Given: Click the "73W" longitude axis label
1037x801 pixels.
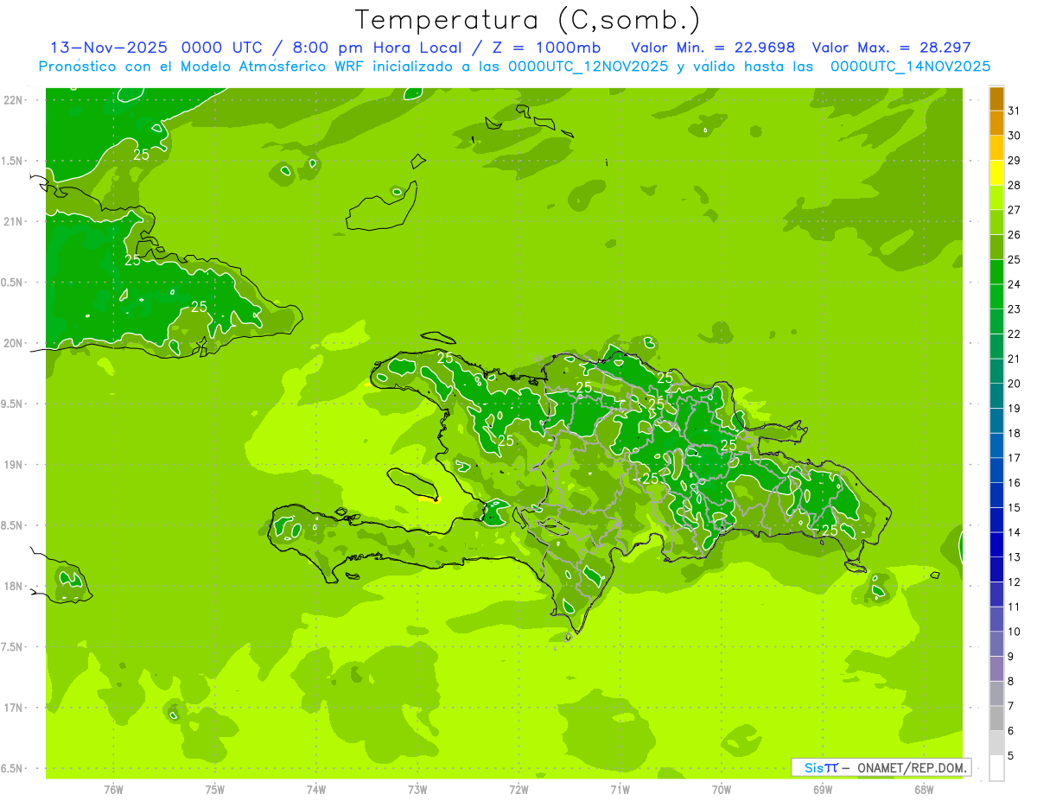Looking at the screenshot, I should (417, 789).
